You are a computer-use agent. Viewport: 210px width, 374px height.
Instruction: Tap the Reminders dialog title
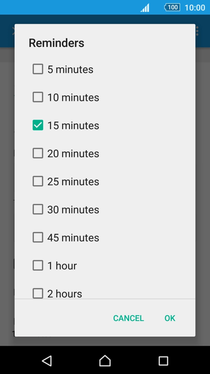point(56,43)
